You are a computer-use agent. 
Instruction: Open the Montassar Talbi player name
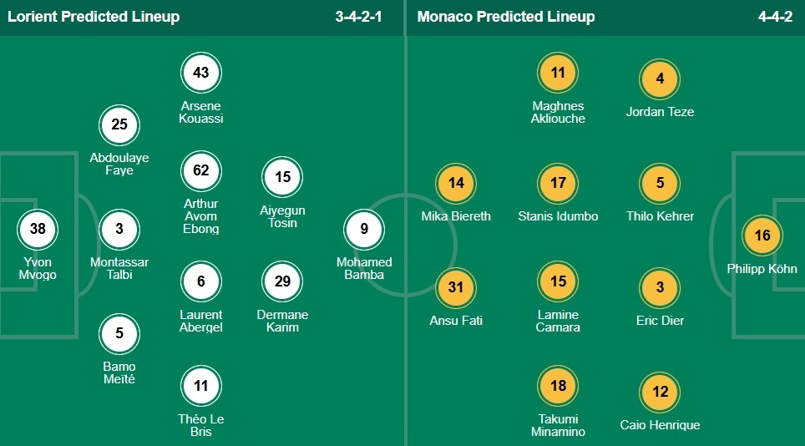119,268
